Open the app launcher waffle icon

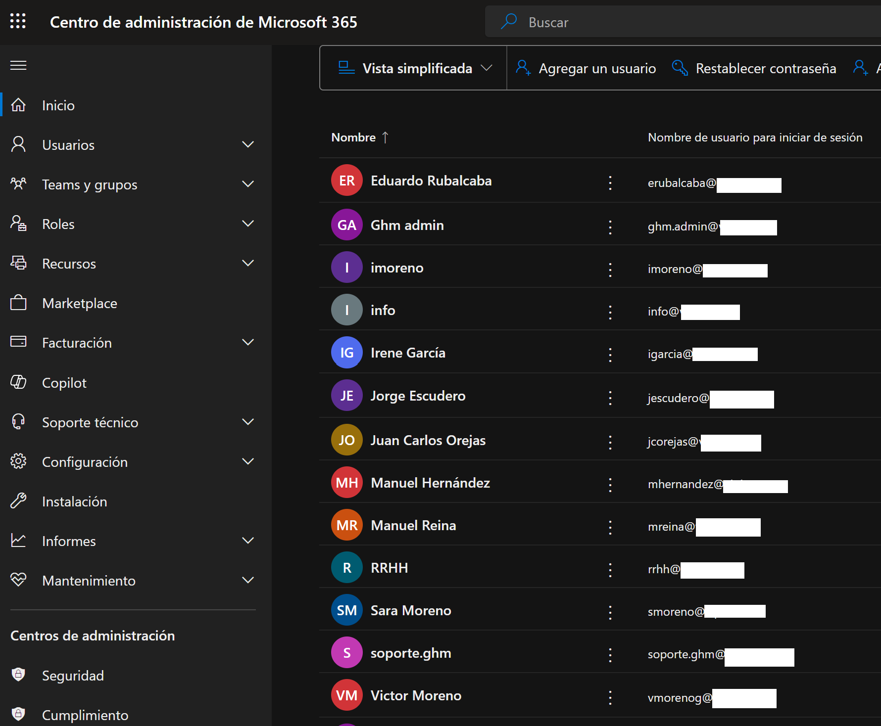[x=18, y=21]
